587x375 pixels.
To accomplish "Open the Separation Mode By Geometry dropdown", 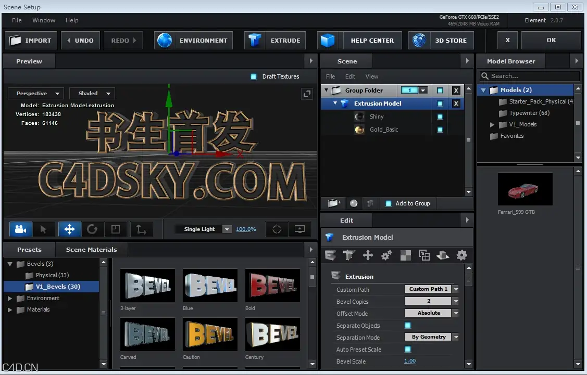I will pyautogui.click(x=432, y=337).
